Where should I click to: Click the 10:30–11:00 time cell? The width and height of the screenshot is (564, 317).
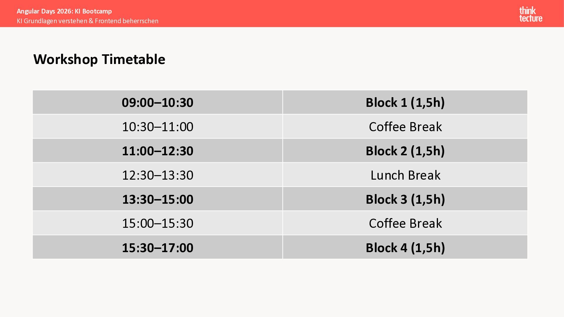157,127
